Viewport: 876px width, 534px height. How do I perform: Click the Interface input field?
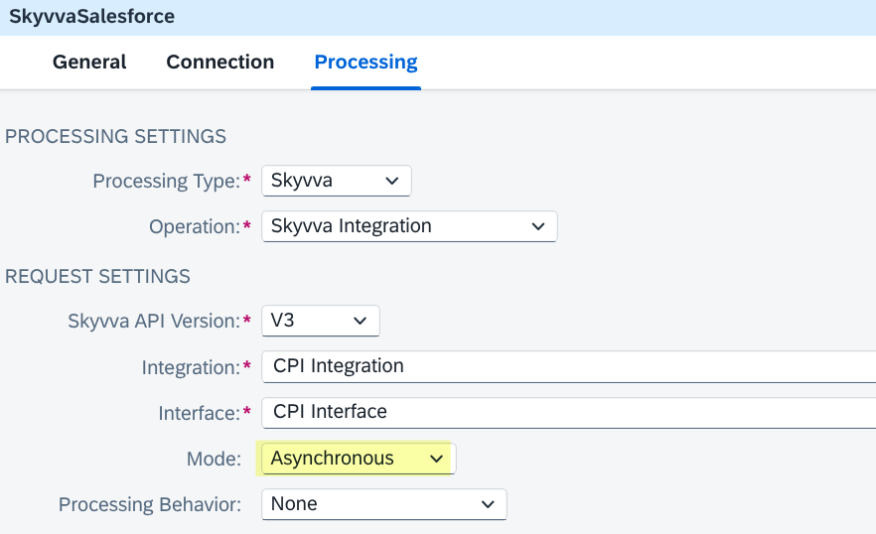click(569, 412)
